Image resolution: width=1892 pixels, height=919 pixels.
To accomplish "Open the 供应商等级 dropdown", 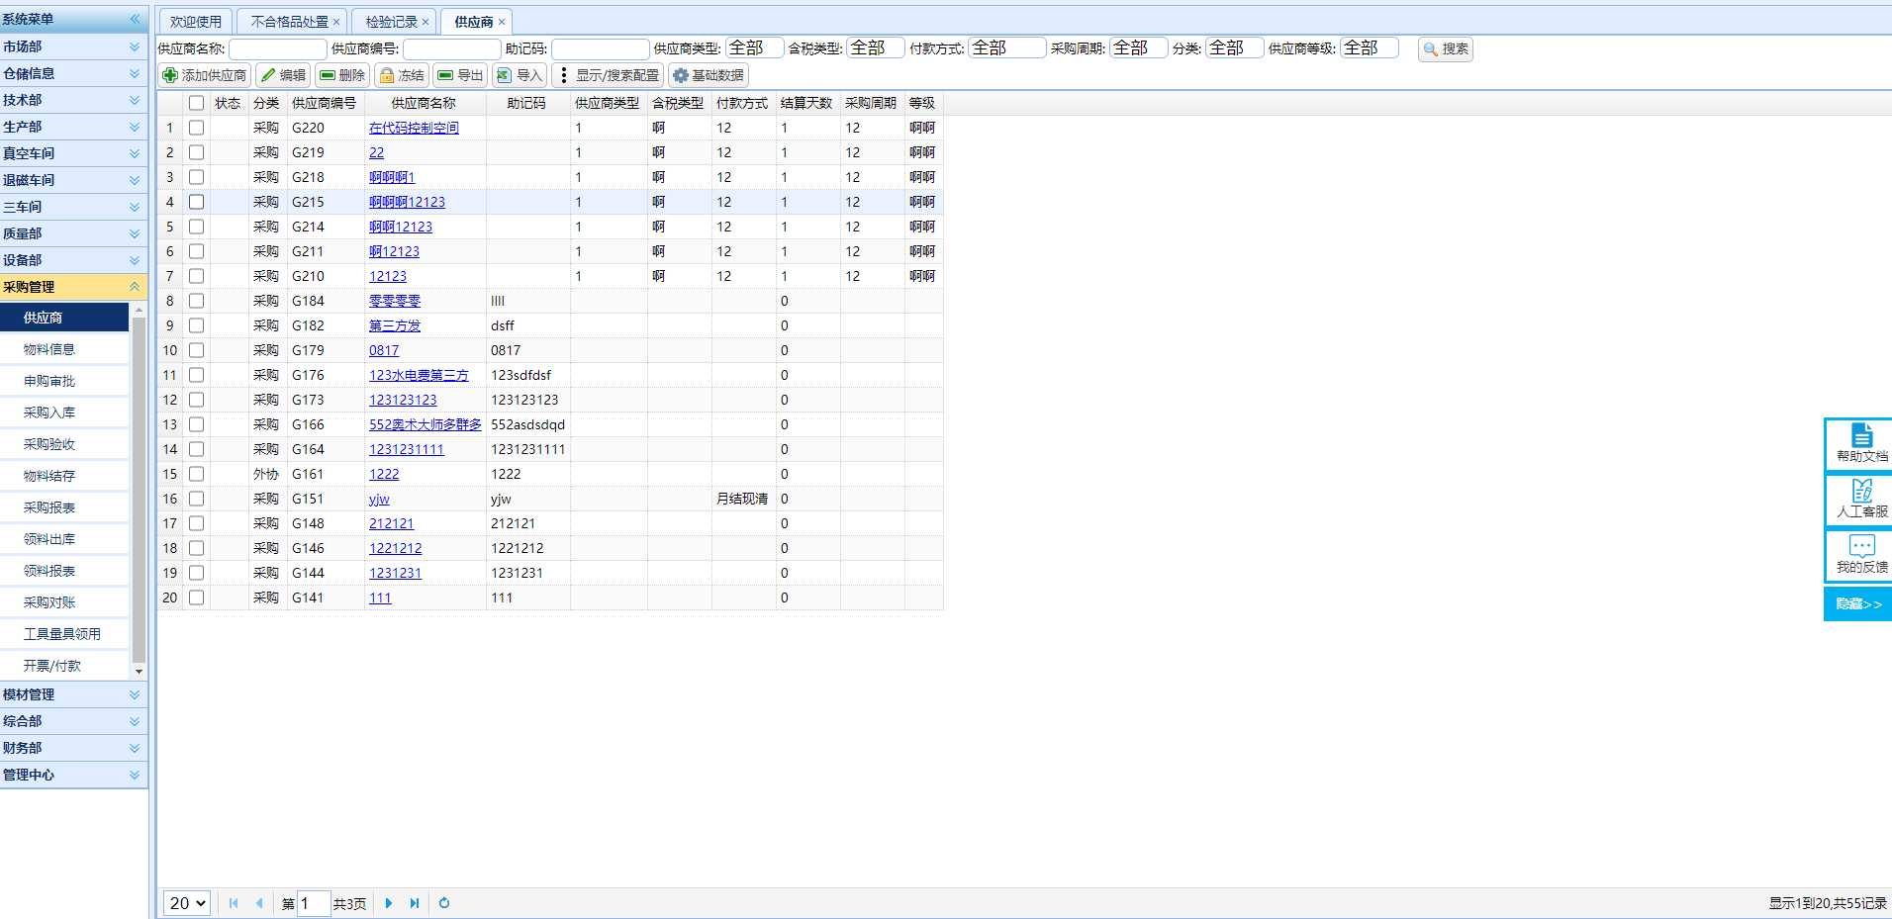I will [1369, 47].
